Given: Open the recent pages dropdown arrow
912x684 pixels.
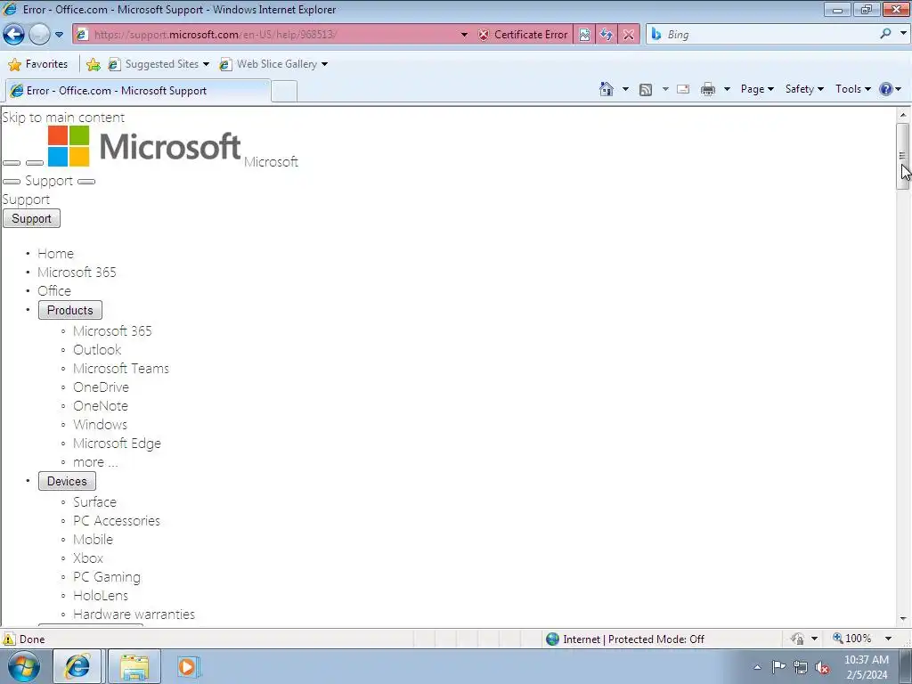Looking at the screenshot, I should pyautogui.click(x=59, y=35).
